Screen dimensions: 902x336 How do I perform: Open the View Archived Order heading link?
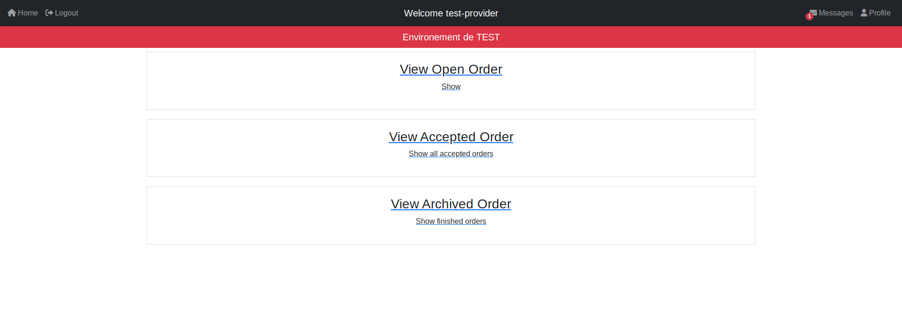(451, 204)
